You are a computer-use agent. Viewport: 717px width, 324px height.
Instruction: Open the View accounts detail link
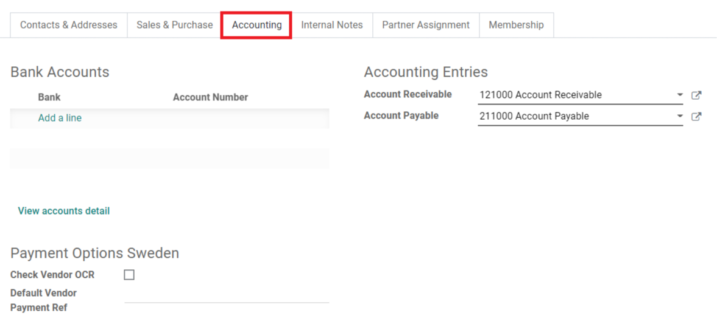pyautogui.click(x=64, y=211)
